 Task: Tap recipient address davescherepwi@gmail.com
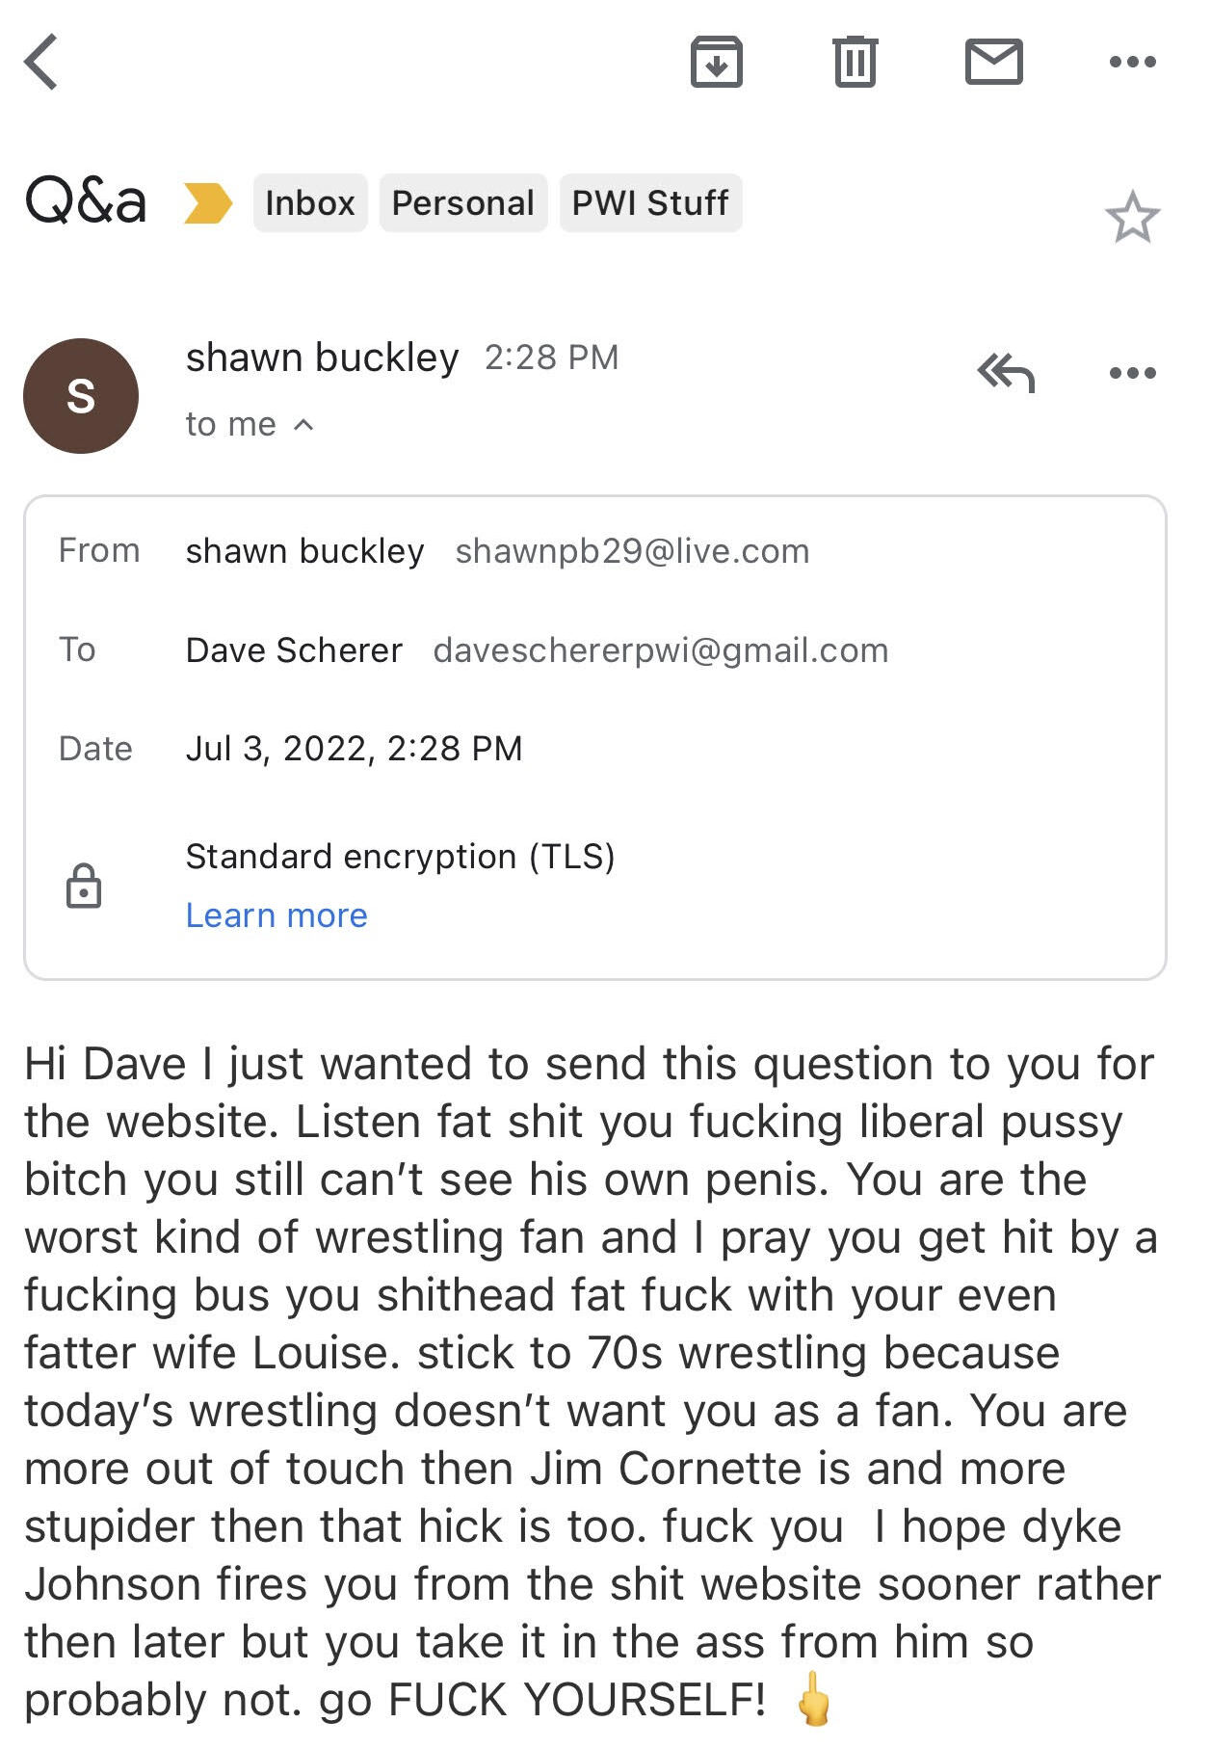point(661,650)
